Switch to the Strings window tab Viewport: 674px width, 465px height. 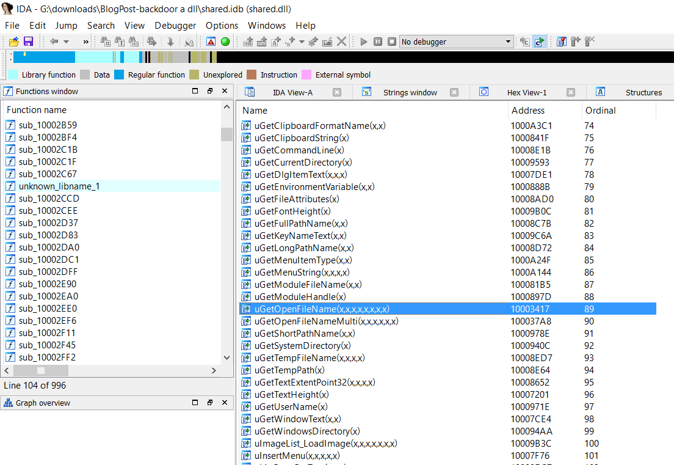tap(410, 92)
